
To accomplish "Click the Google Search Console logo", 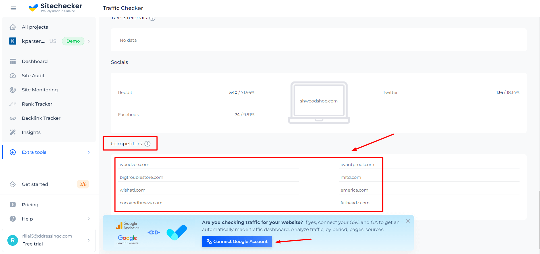I will (x=127, y=240).
